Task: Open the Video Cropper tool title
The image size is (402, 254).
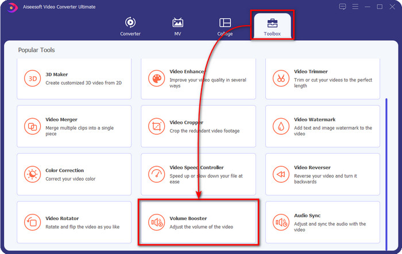Action: tap(187, 122)
